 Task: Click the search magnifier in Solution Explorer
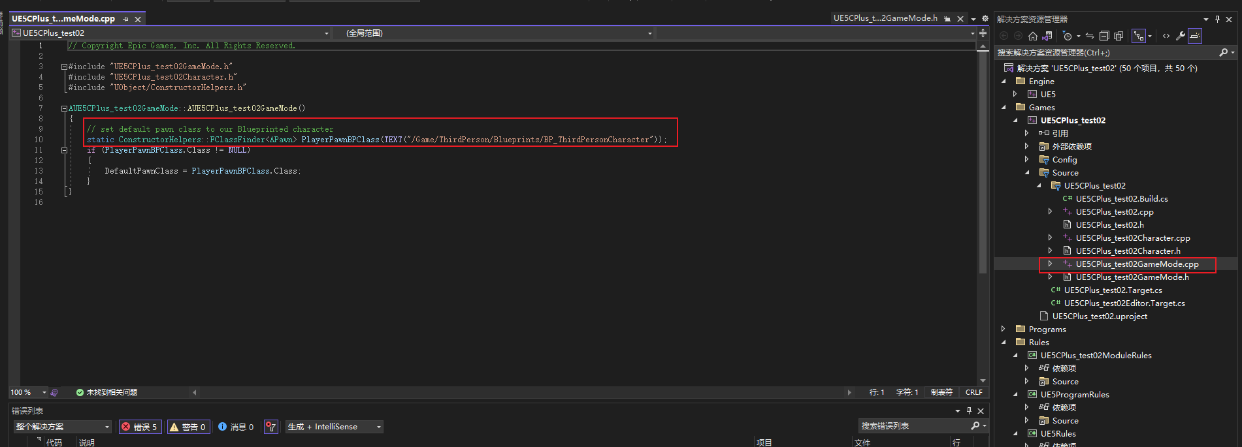coord(1223,52)
